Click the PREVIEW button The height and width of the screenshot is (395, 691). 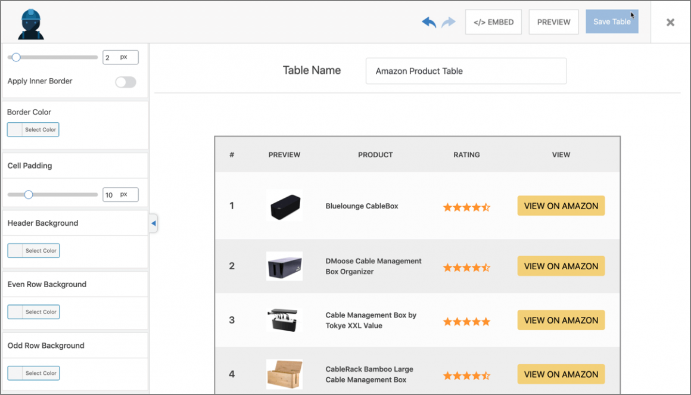coord(553,22)
